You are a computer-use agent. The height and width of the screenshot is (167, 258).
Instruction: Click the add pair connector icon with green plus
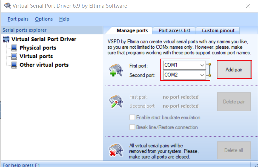[116, 70]
